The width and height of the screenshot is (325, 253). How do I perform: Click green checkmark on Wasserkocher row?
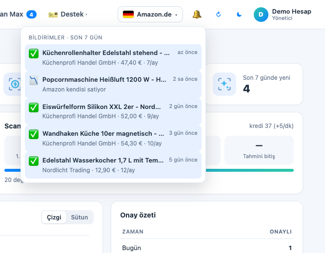[34, 161]
